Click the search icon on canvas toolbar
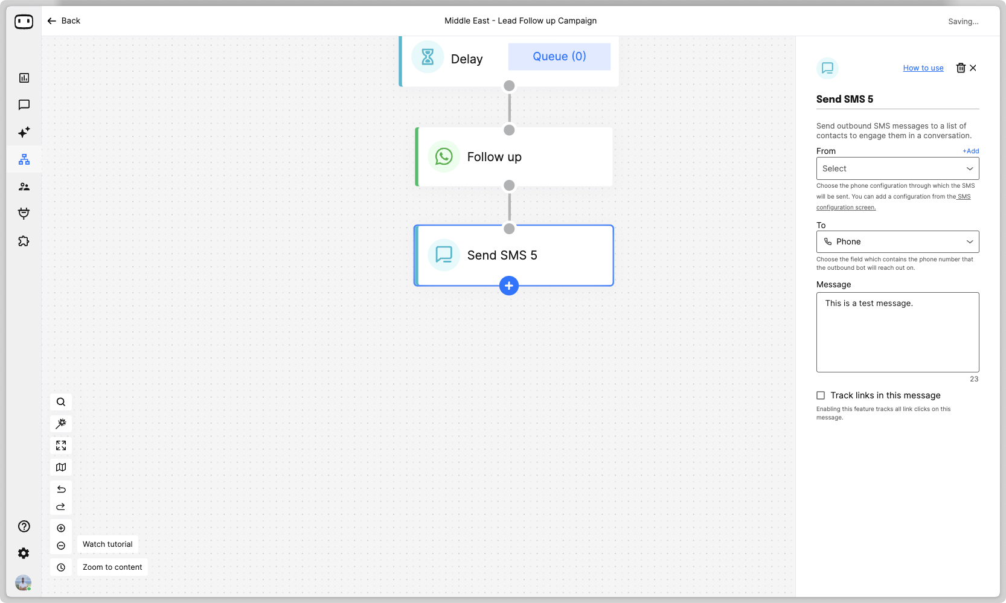The image size is (1006, 603). [x=61, y=402]
